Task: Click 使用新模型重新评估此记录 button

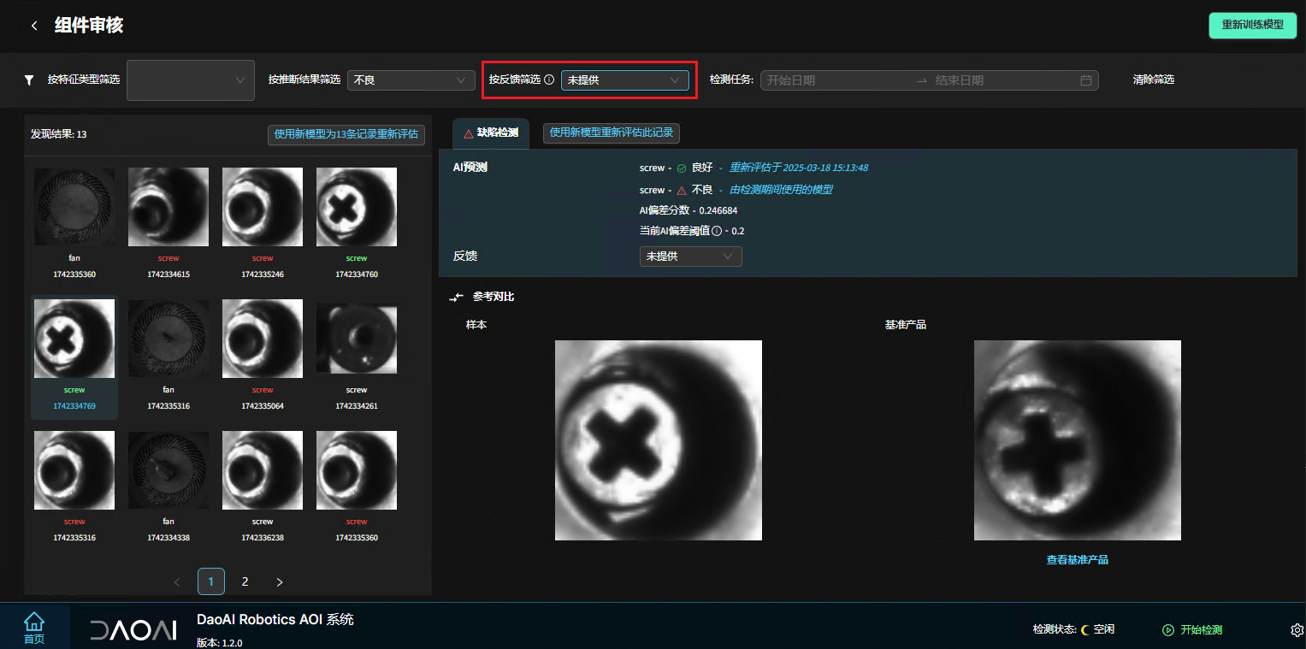Action: (612, 133)
